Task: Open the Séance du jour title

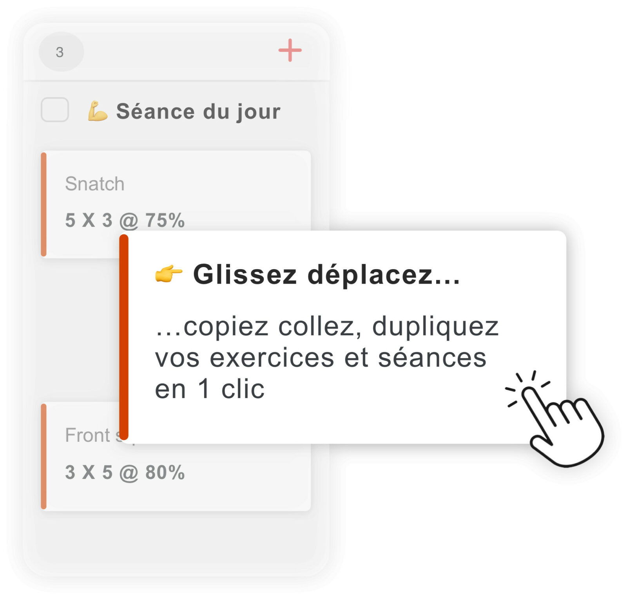Action: pos(198,111)
